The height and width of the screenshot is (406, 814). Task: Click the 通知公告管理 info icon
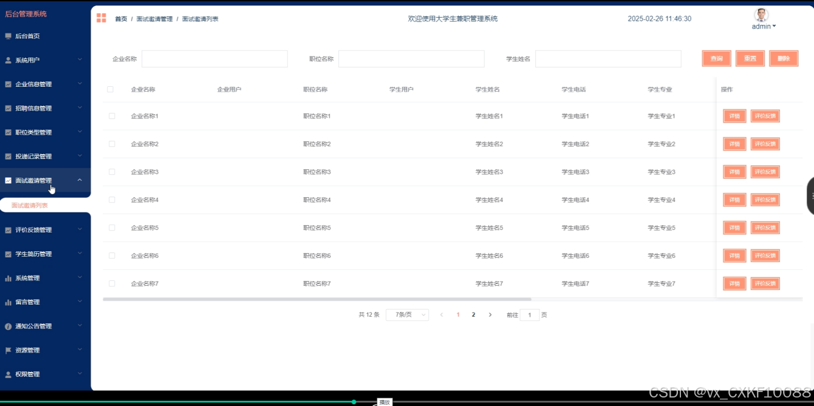tap(8, 326)
